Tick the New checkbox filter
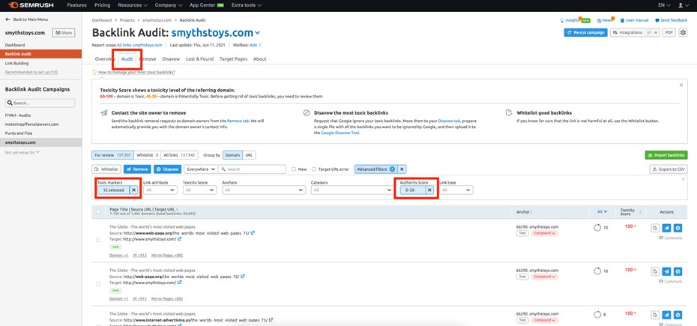The height and width of the screenshot is (326, 697). [x=293, y=169]
